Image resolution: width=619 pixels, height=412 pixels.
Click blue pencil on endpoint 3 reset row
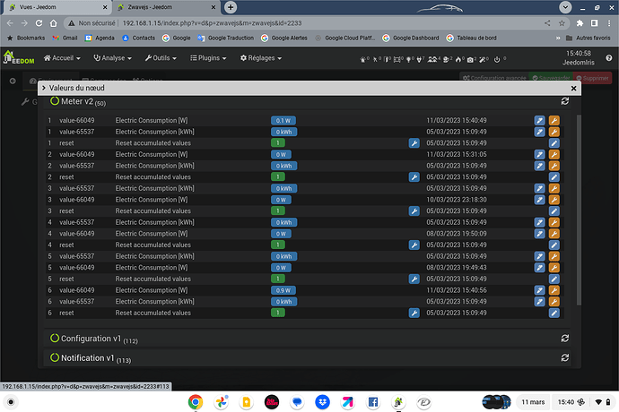click(554, 211)
